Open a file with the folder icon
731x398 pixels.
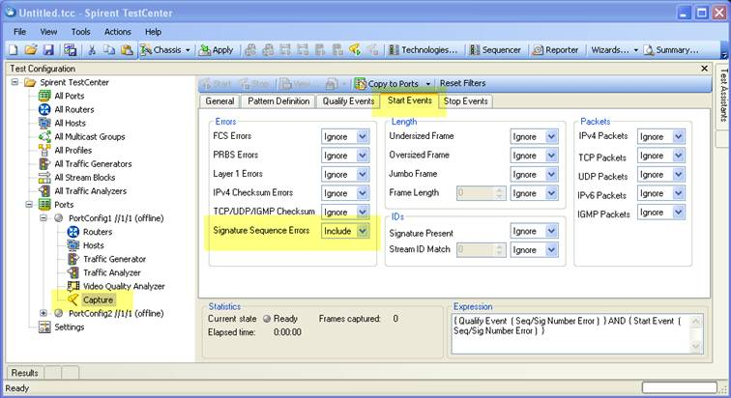[31, 50]
